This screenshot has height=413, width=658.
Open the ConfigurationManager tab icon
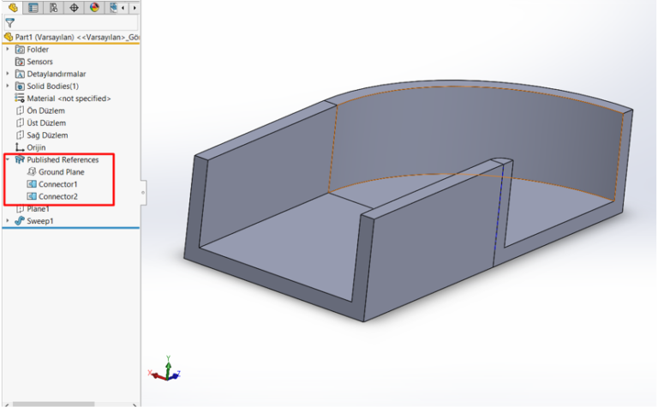54,8
